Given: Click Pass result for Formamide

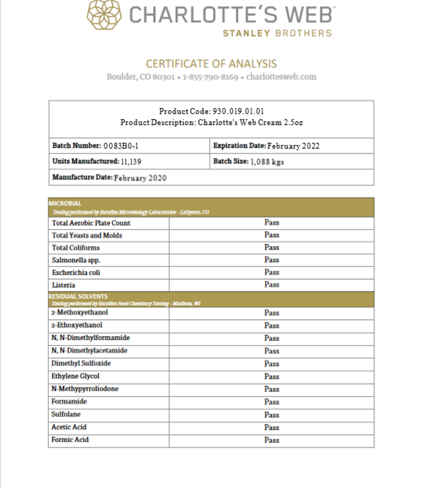Looking at the screenshot, I should point(272,402).
